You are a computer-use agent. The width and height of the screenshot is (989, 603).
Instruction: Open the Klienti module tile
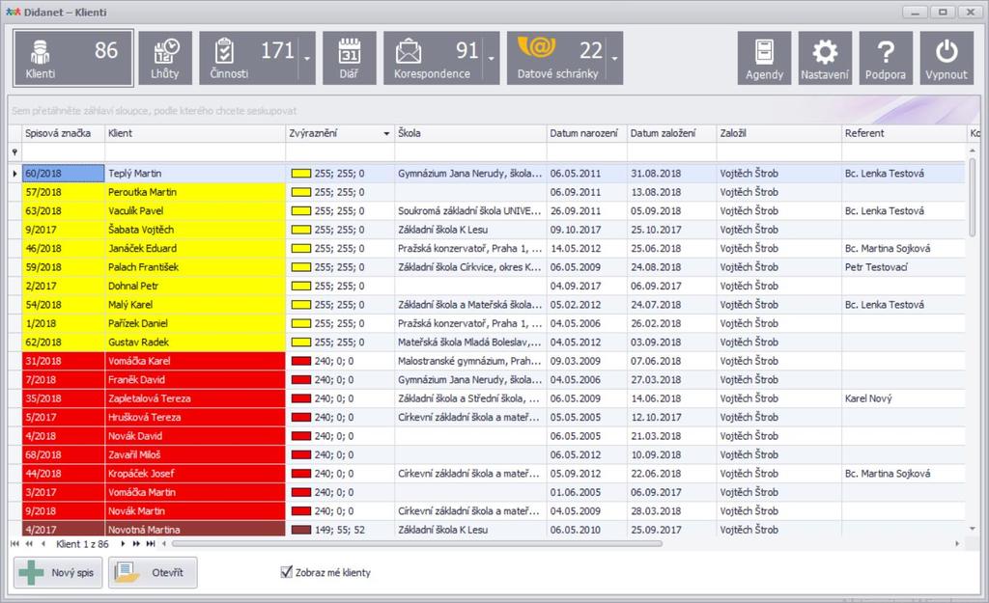click(73, 58)
